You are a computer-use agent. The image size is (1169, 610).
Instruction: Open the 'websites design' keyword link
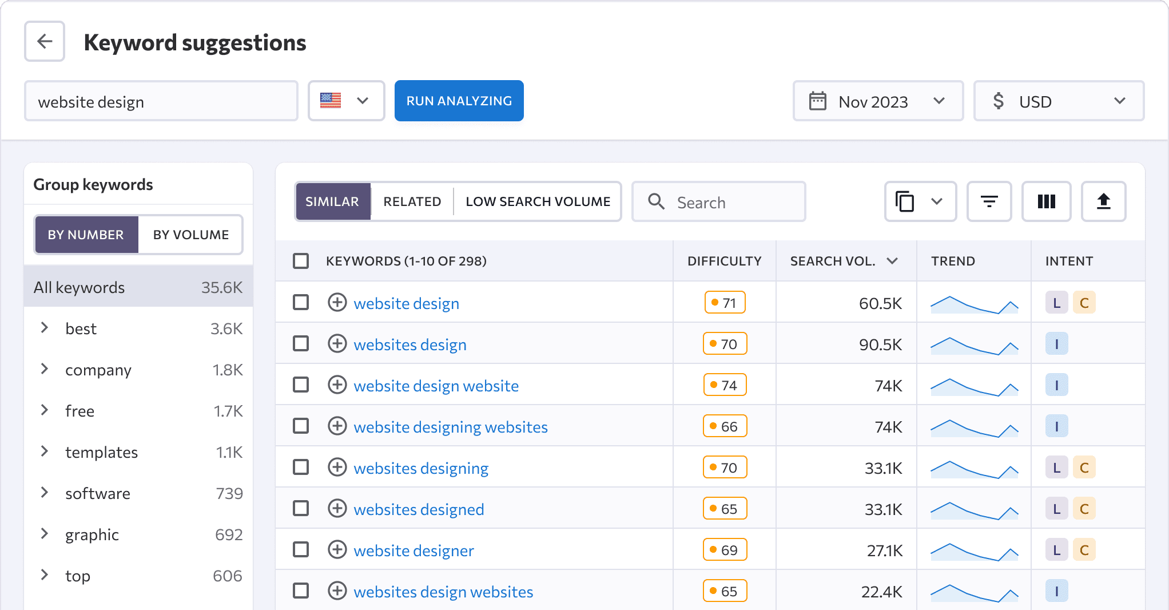click(410, 344)
